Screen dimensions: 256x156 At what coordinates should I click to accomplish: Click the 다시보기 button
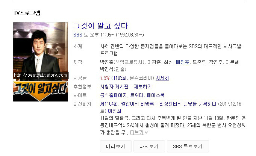pos(149,146)
